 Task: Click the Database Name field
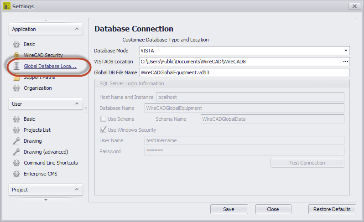pos(244,108)
